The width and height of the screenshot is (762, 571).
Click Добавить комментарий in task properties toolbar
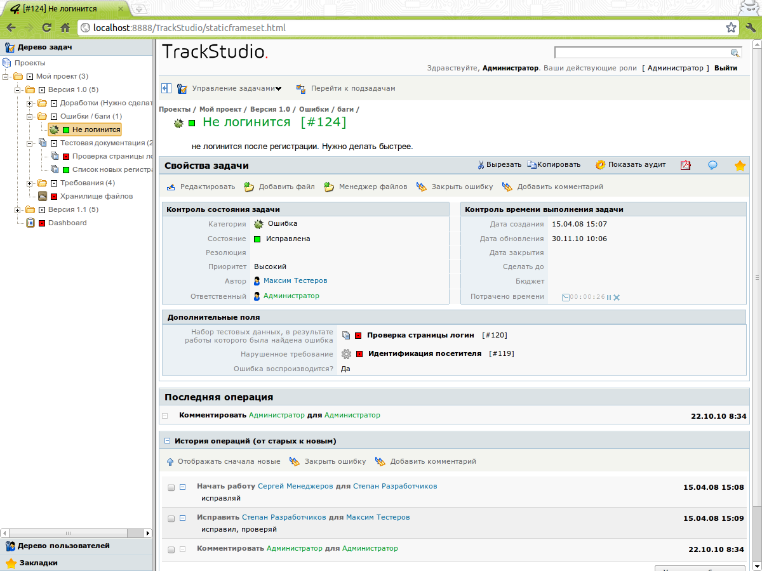point(560,187)
